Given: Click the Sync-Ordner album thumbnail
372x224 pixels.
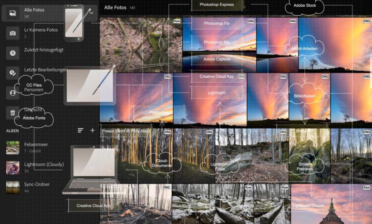Looking at the screenshot, I should pyautogui.click(x=12, y=187).
